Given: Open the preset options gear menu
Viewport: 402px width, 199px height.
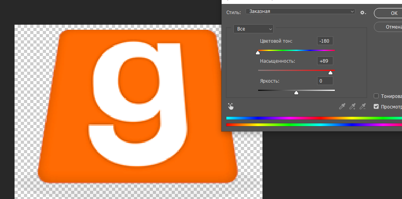Looking at the screenshot, I should tap(363, 13).
